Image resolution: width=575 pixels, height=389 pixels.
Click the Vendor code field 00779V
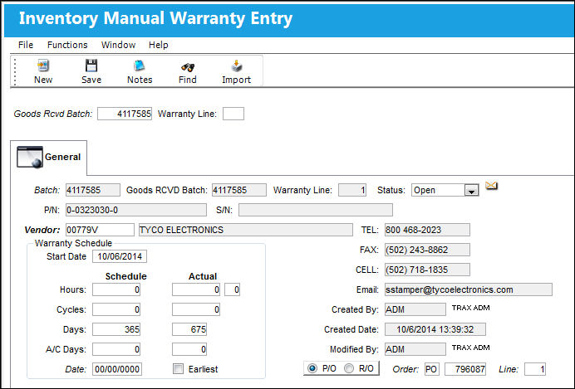pos(100,230)
